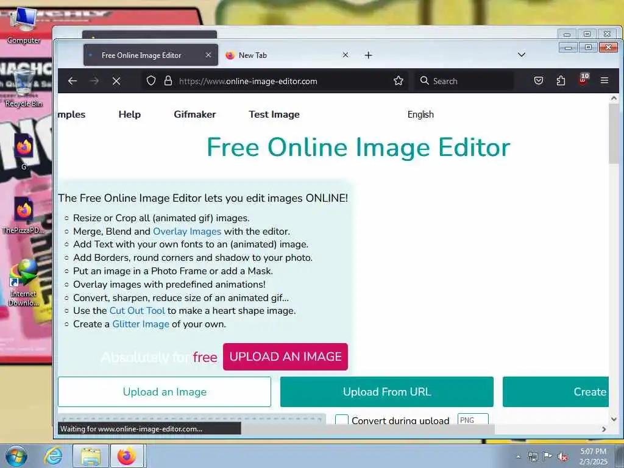Click the pink UPLOAD AN IMAGE button

[285, 356]
